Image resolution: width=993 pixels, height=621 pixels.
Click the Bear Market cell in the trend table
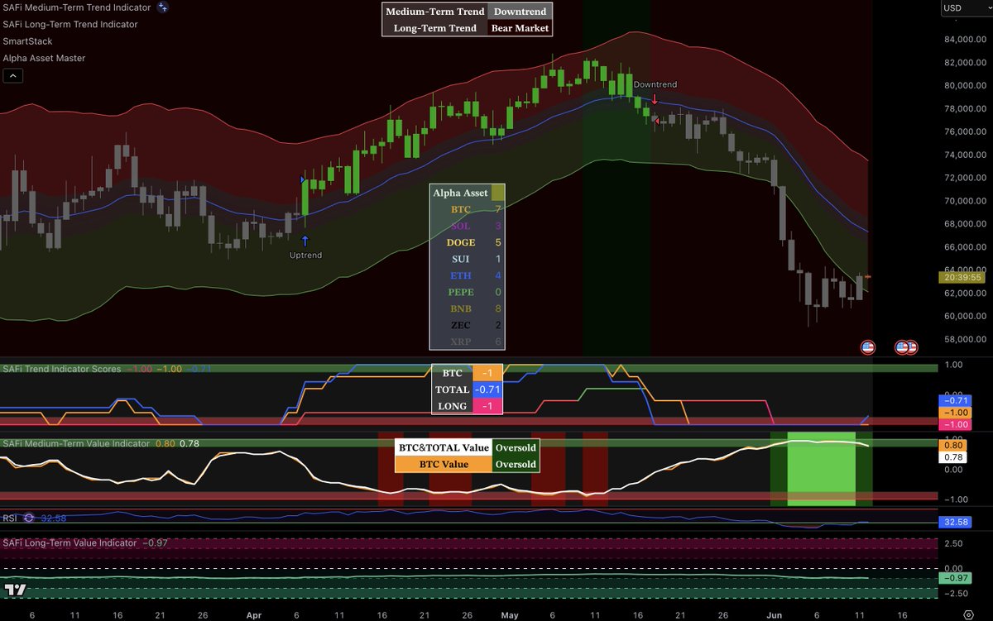point(520,28)
